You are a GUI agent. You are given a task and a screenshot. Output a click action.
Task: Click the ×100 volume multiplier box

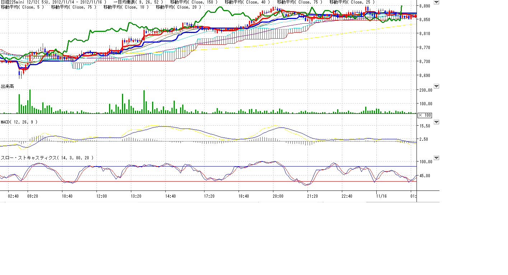pyautogui.click(x=425, y=115)
